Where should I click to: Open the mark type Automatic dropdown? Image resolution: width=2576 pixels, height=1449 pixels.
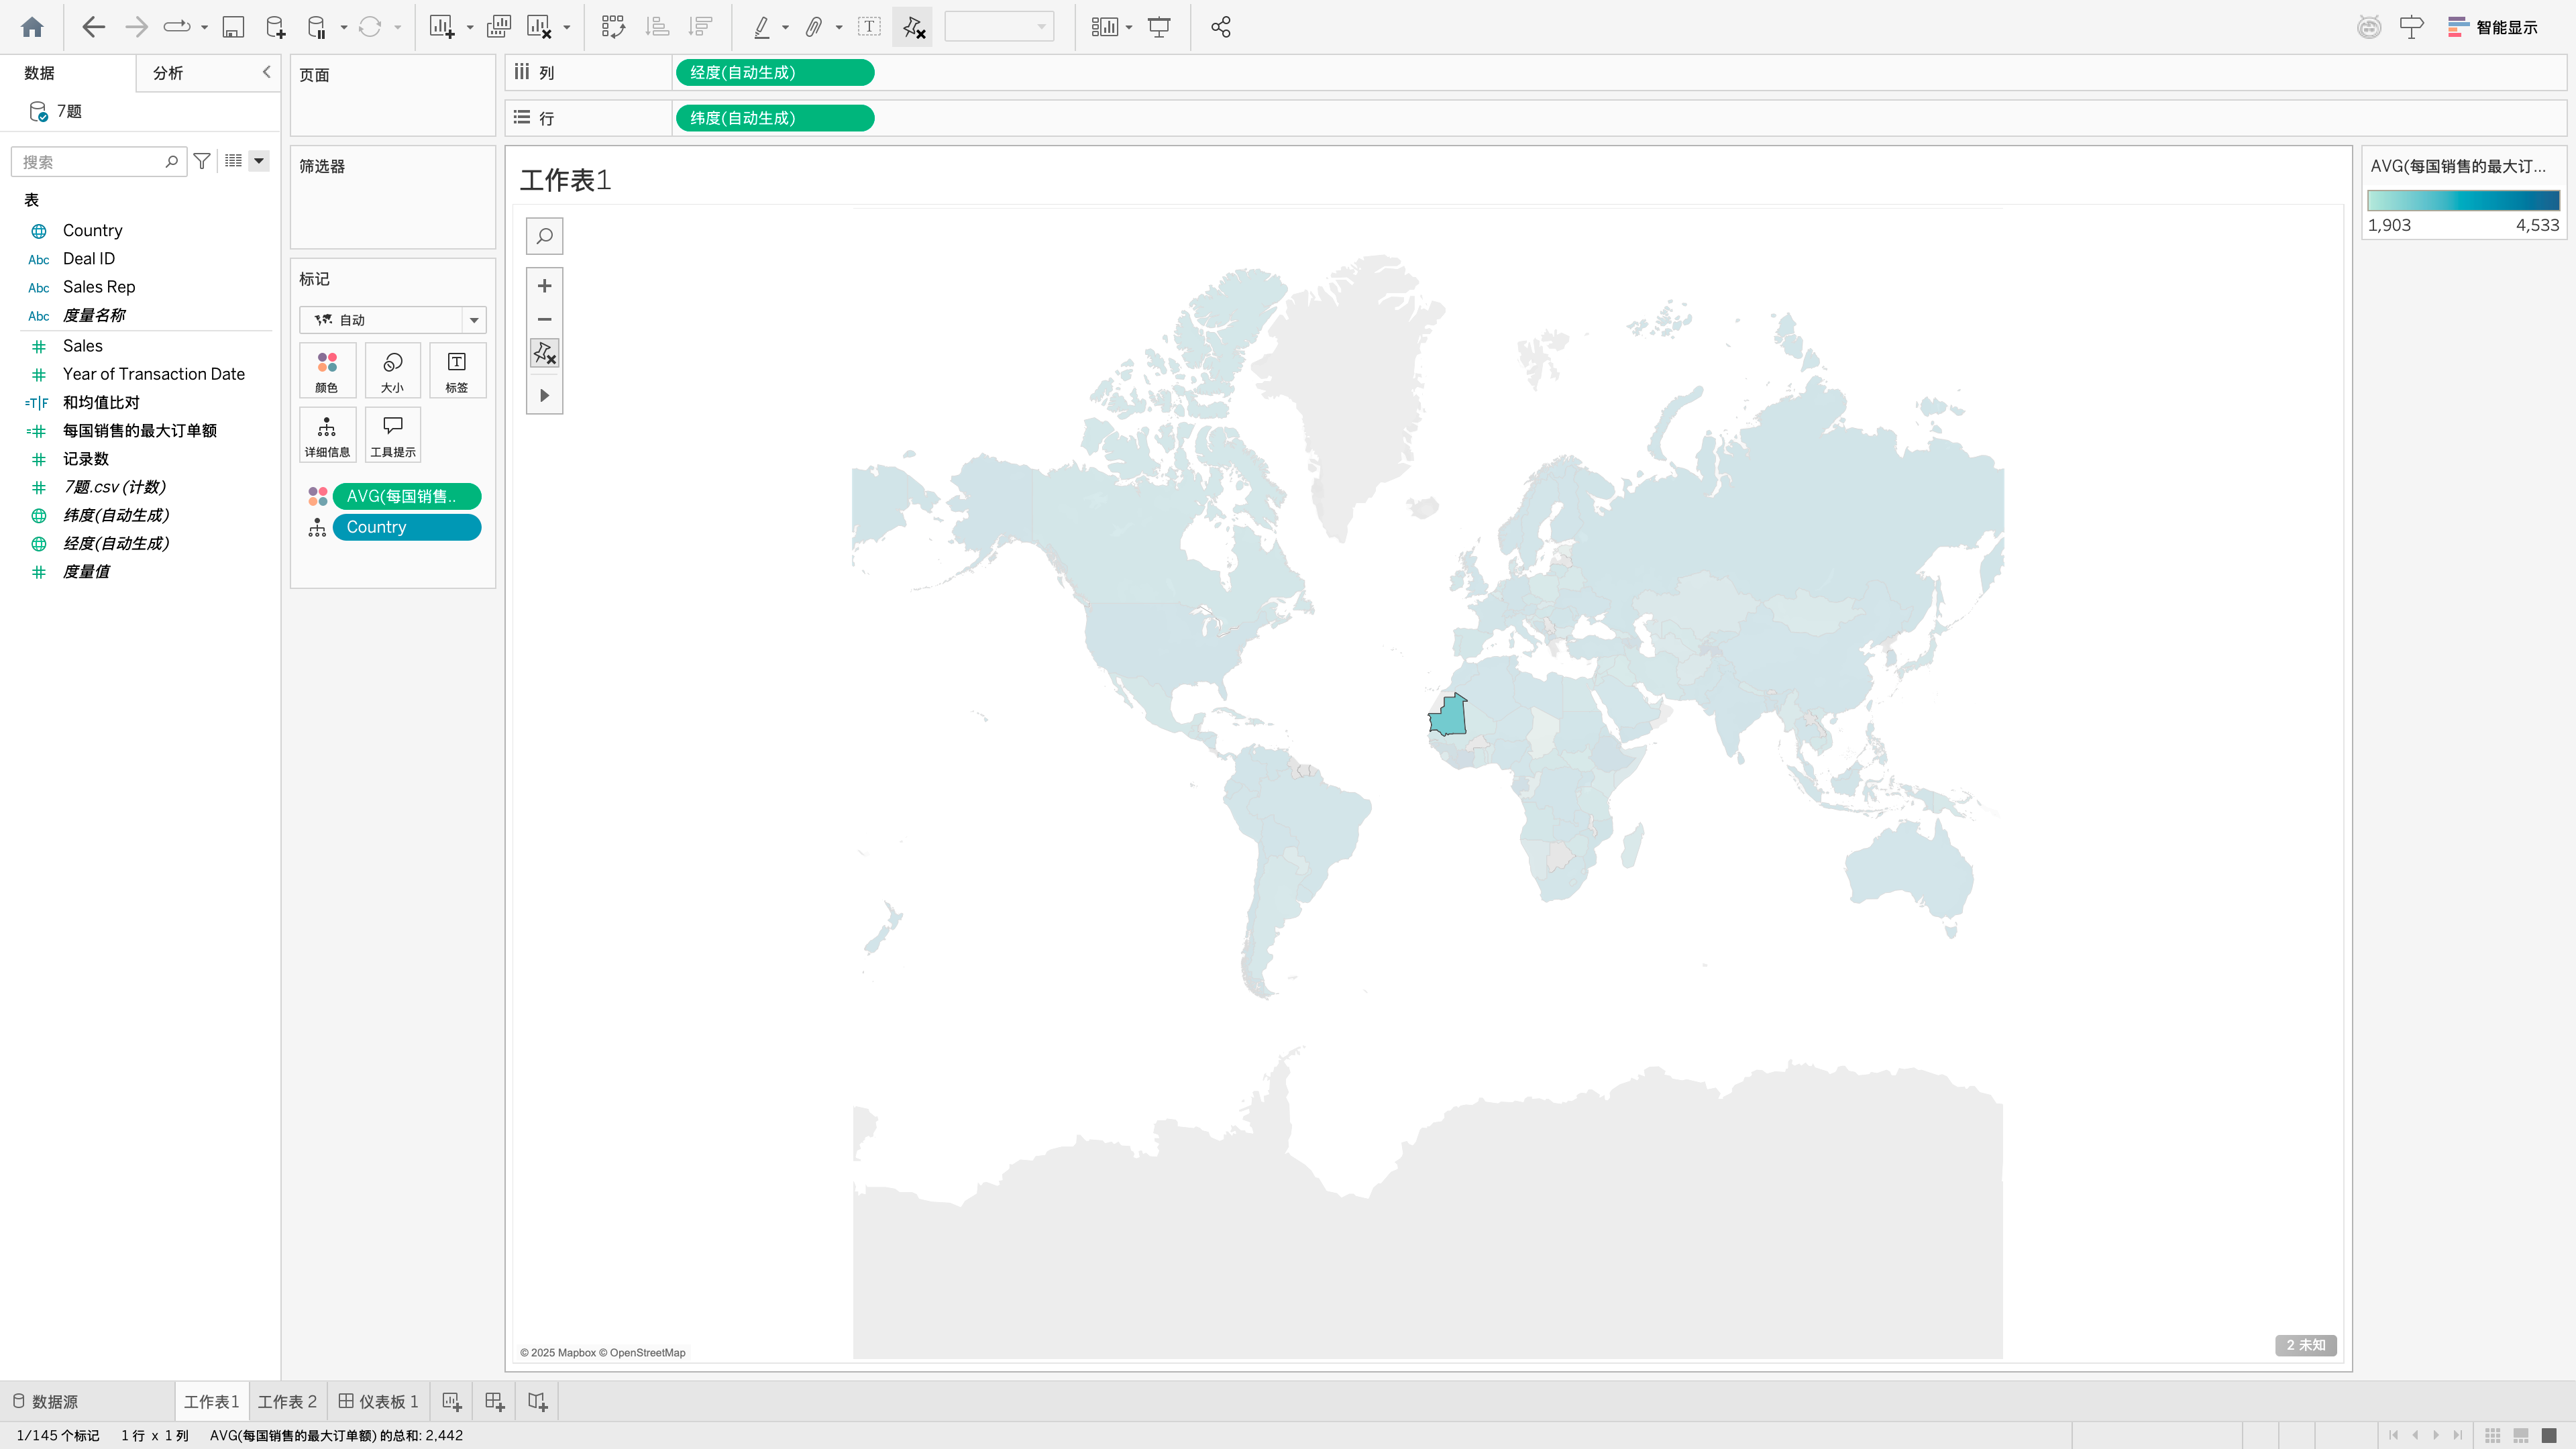coord(392,320)
